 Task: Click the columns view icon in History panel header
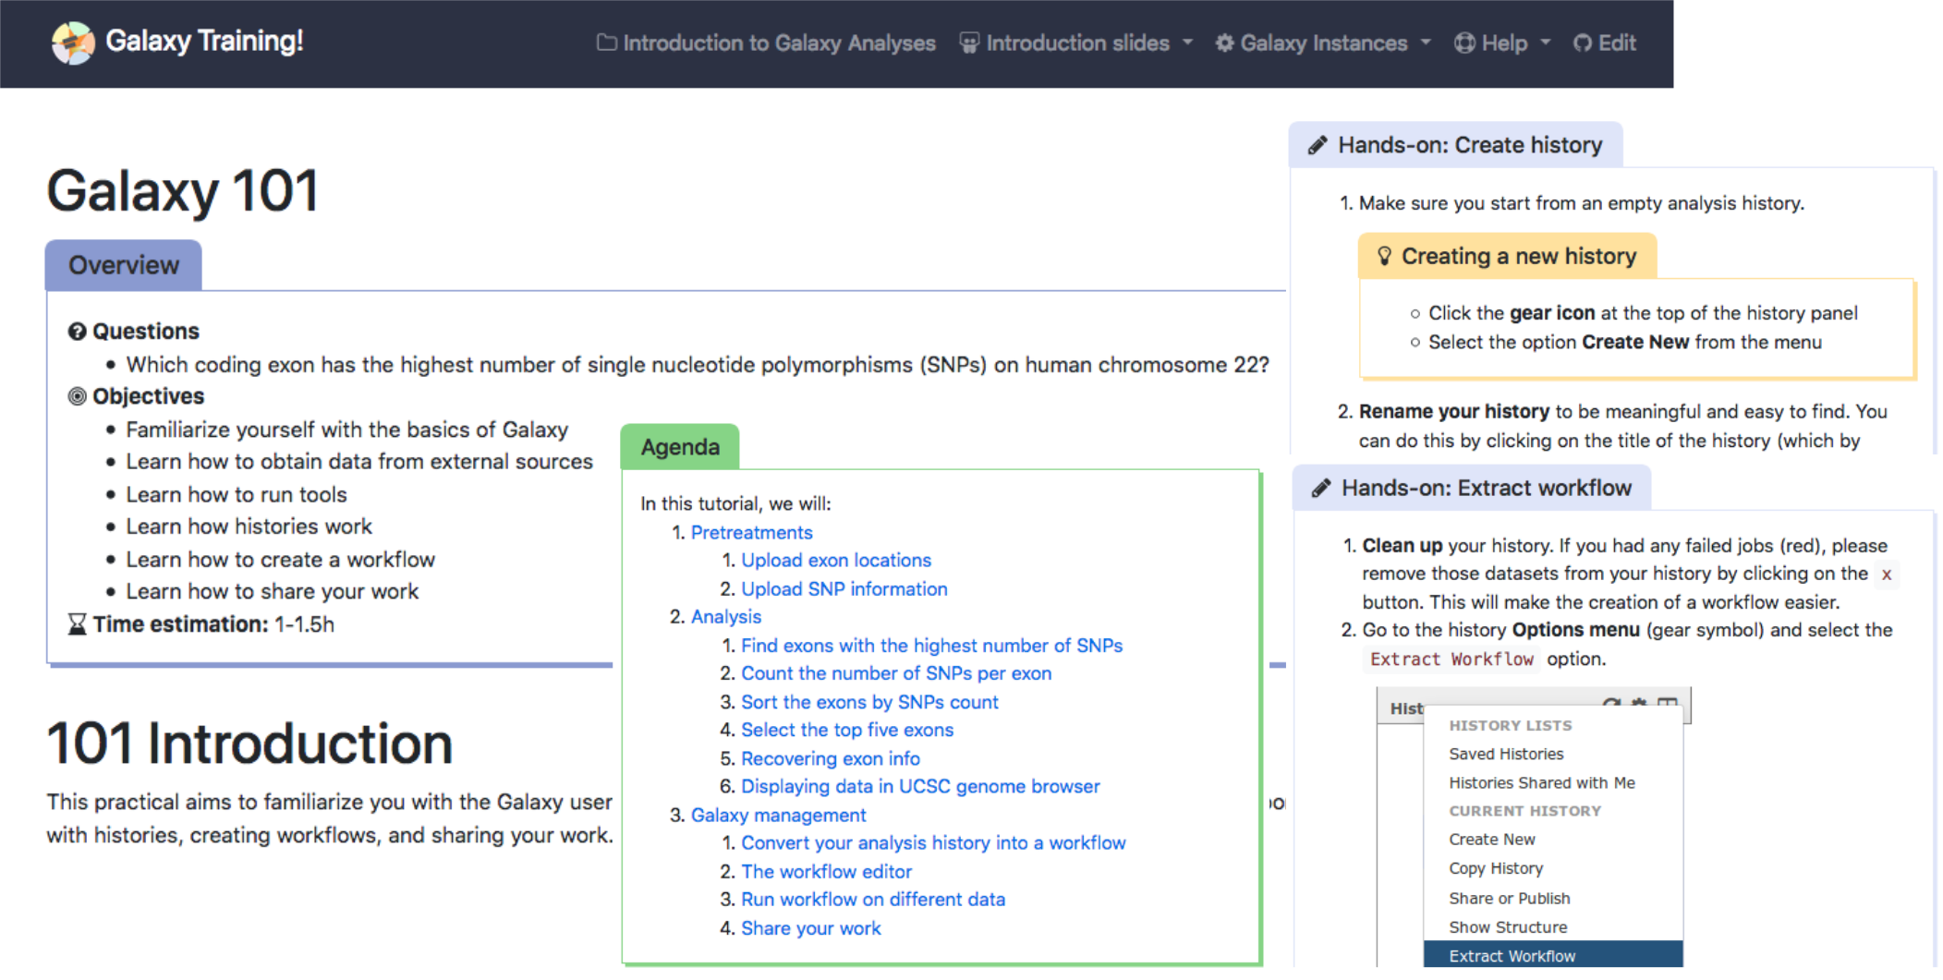[x=1668, y=704]
